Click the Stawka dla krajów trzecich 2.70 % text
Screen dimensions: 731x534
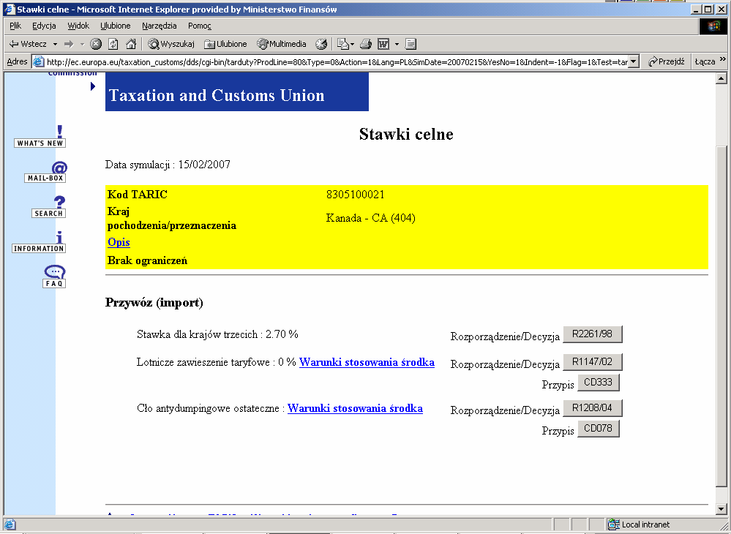point(218,334)
